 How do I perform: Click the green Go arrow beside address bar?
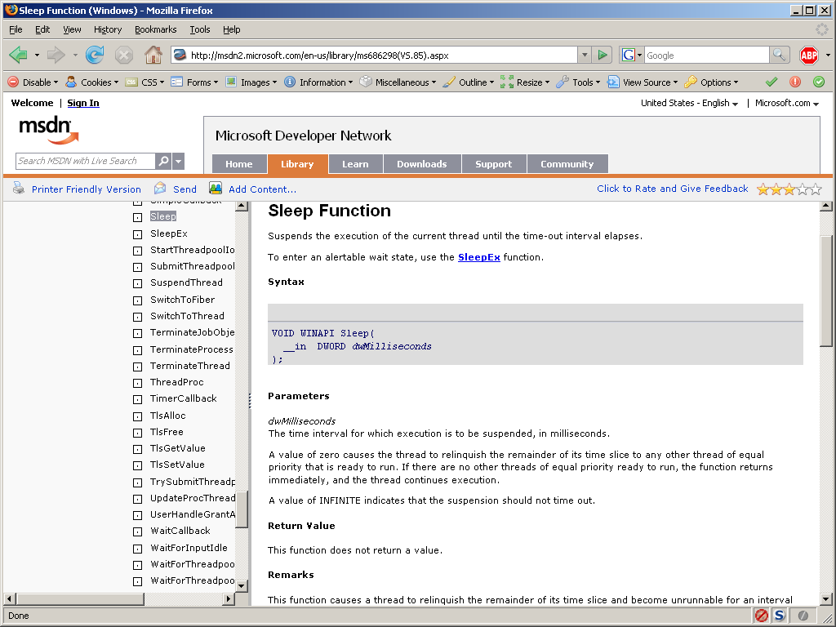pyautogui.click(x=603, y=55)
